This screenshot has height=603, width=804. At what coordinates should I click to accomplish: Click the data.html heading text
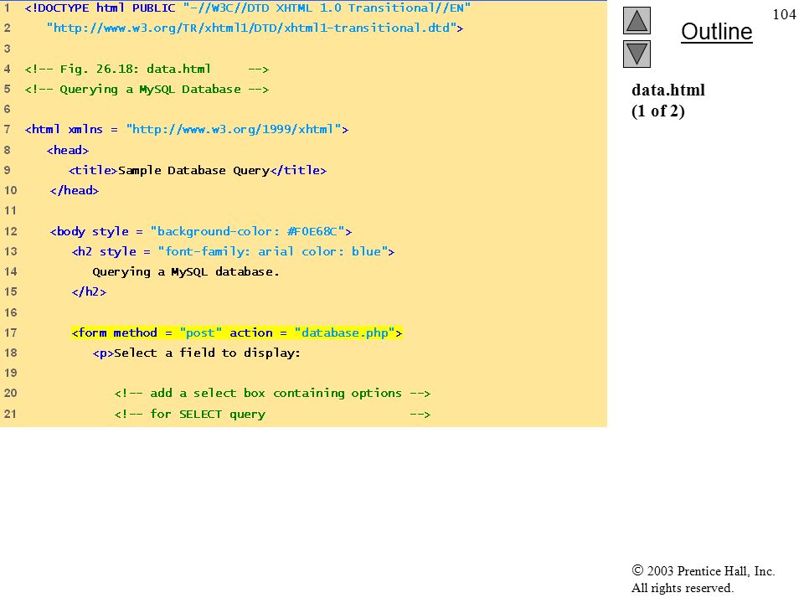pyautogui.click(x=668, y=90)
